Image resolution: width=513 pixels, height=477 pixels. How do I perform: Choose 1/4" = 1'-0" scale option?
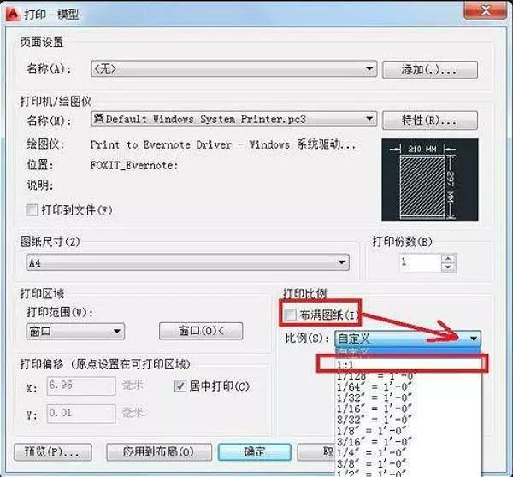[372, 453]
